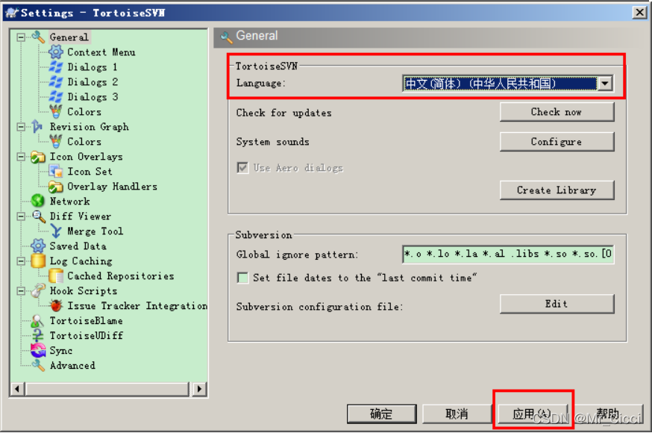
Task: Click the Overlay Handlers folder icon
Action: click(56, 187)
